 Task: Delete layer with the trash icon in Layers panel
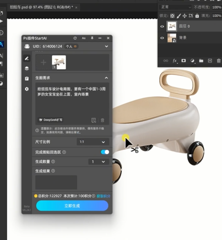click(x=219, y=61)
